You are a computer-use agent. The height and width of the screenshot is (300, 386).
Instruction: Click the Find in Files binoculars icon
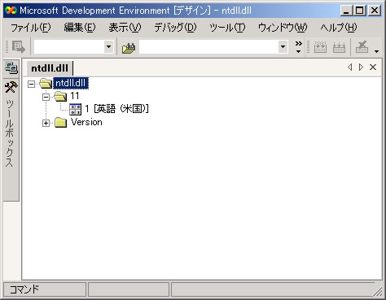point(129,48)
